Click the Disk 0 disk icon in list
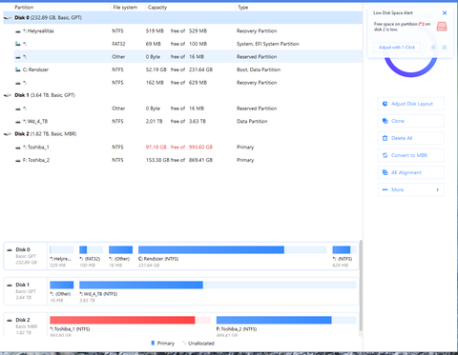 [8, 18]
